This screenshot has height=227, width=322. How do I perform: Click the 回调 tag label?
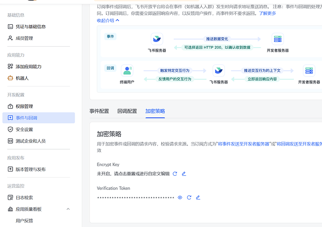tap(110, 68)
